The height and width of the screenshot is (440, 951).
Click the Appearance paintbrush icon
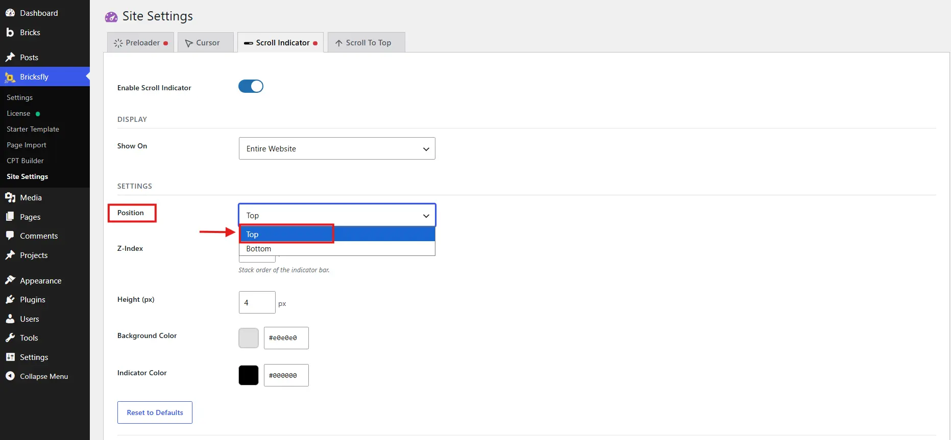point(10,280)
